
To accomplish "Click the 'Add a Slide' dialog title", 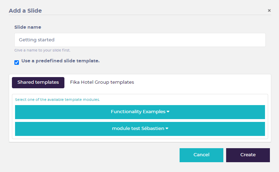I will [x=25, y=11].
